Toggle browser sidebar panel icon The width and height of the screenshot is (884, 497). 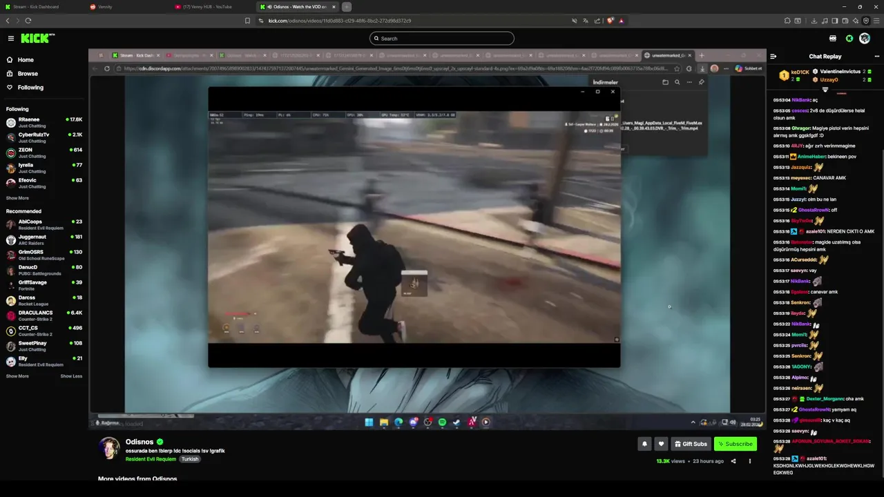[835, 21]
